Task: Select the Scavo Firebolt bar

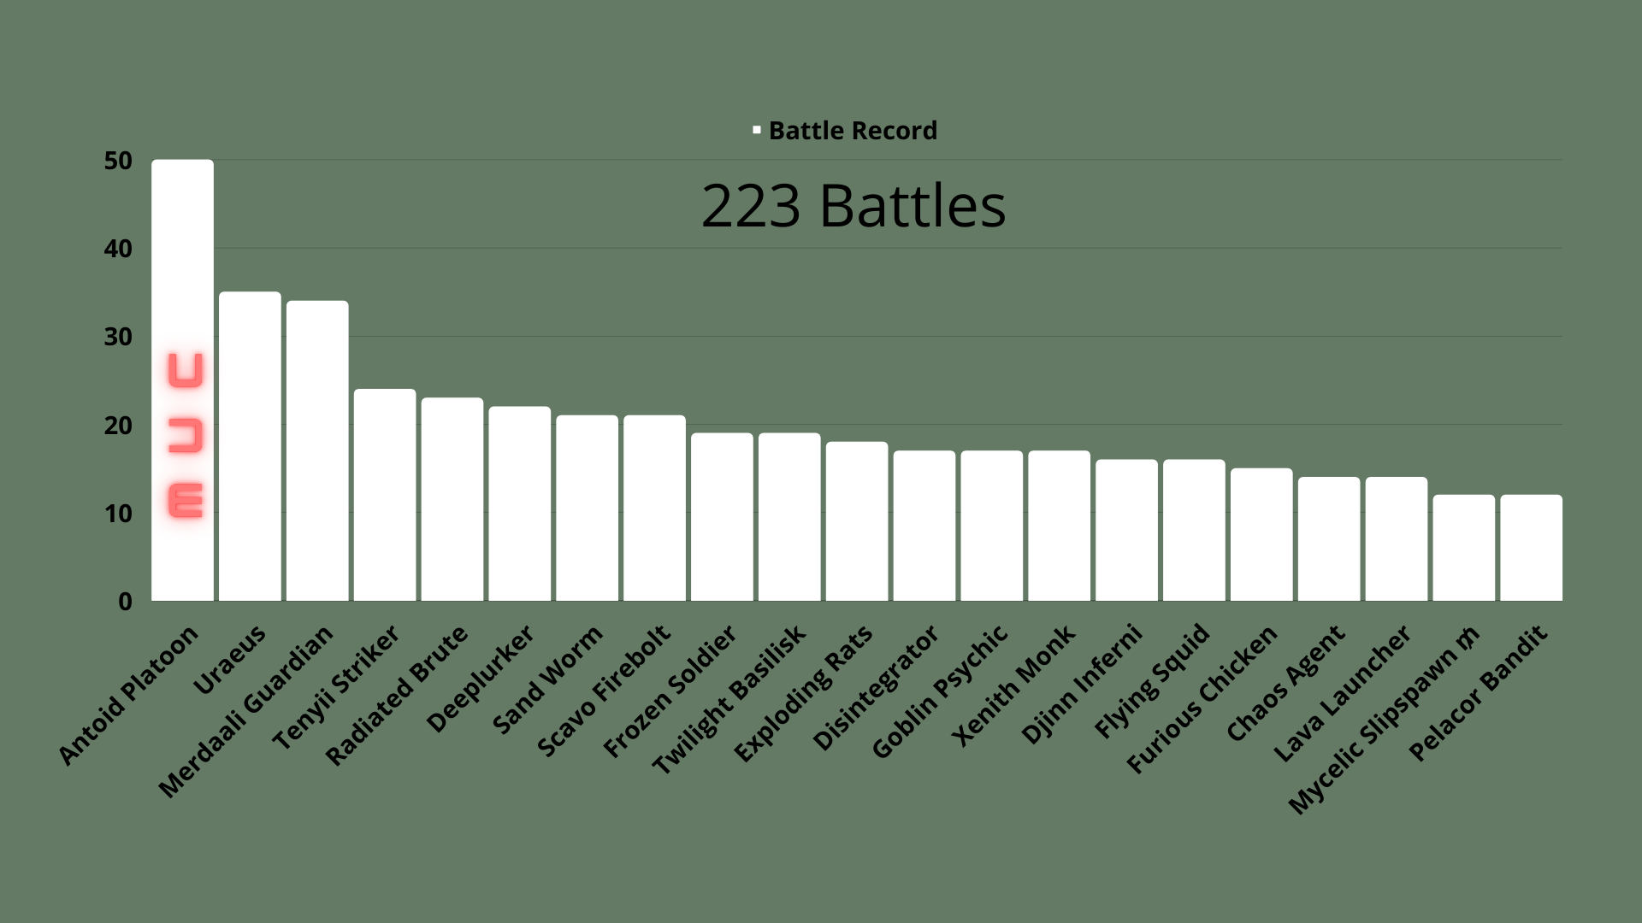Action: click(x=654, y=508)
